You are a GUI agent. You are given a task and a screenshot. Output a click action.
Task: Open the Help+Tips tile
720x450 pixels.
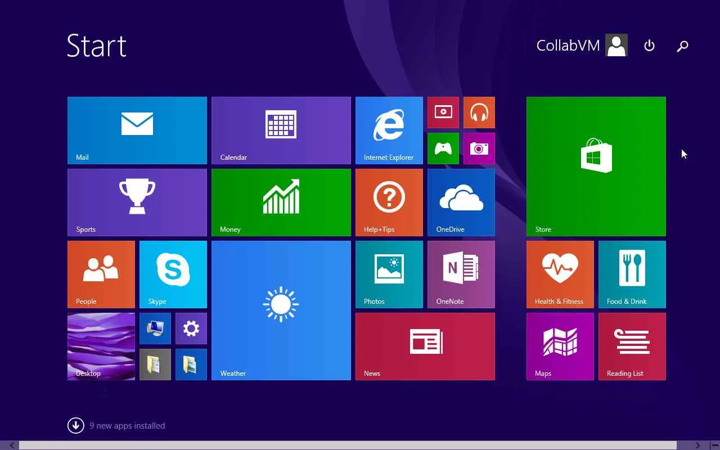[389, 202]
